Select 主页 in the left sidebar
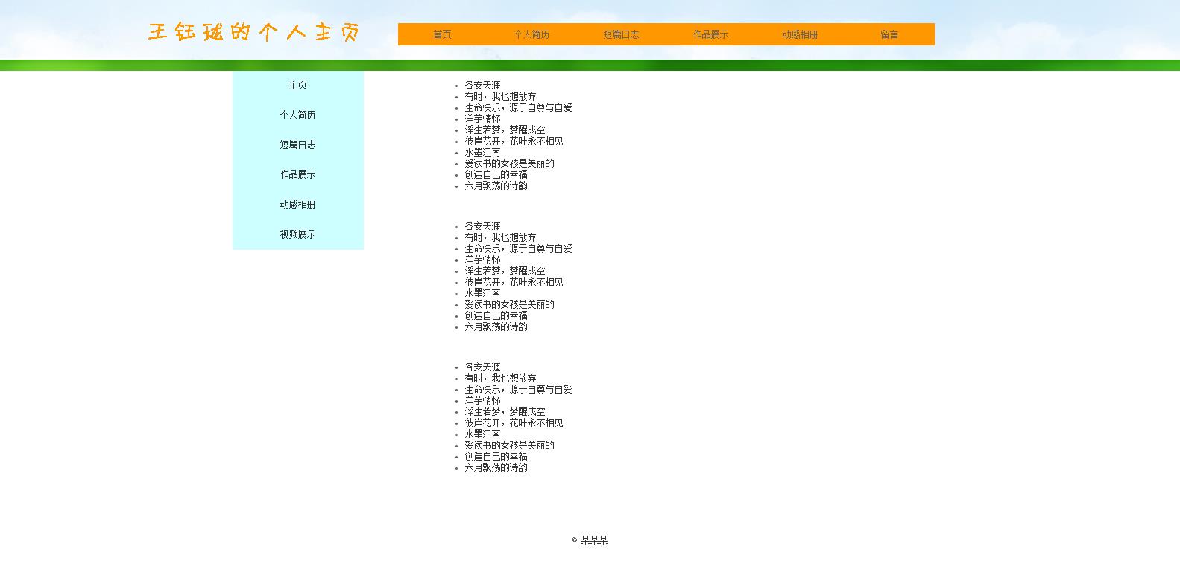The width and height of the screenshot is (1180, 571). point(297,86)
